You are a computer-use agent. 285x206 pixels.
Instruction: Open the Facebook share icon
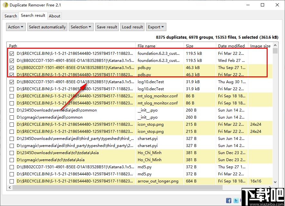tap(229, 201)
